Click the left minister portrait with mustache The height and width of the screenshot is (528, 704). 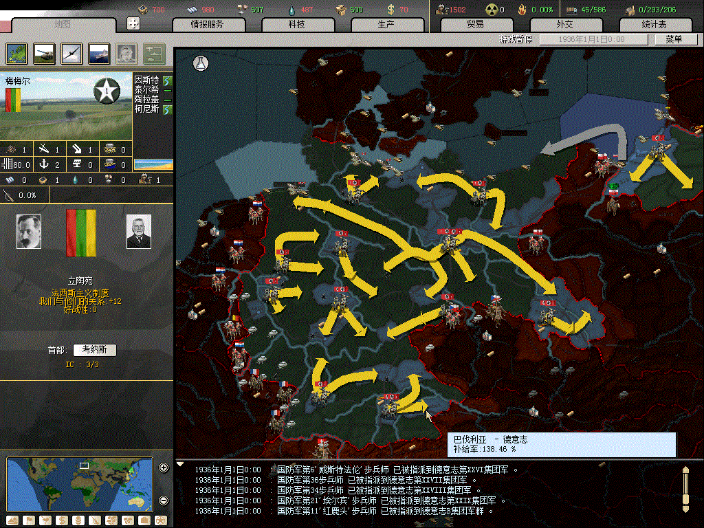coord(29,231)
